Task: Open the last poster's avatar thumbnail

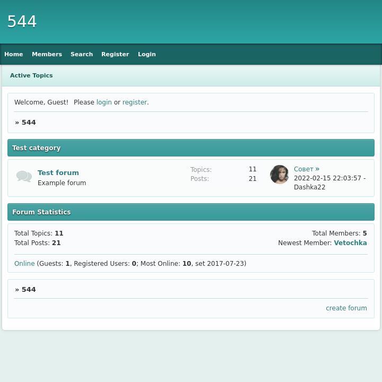Action: (279, 175)
